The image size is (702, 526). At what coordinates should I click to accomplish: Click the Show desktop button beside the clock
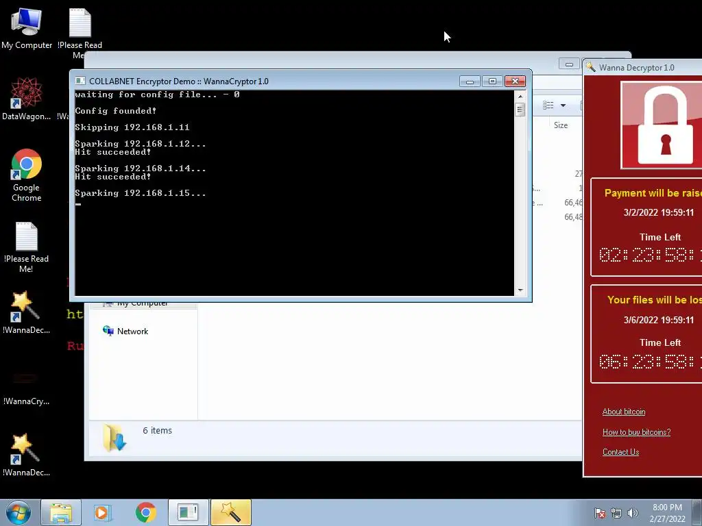click(697, 512)
